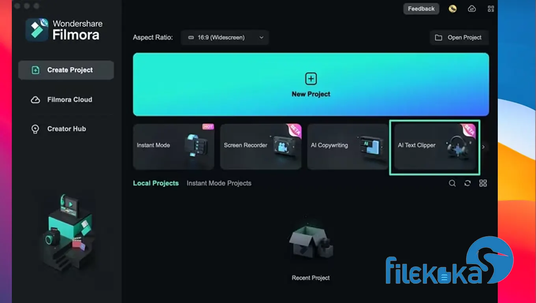
Task: Open the AI Copywriting card
Action: [x=348, y=147]
